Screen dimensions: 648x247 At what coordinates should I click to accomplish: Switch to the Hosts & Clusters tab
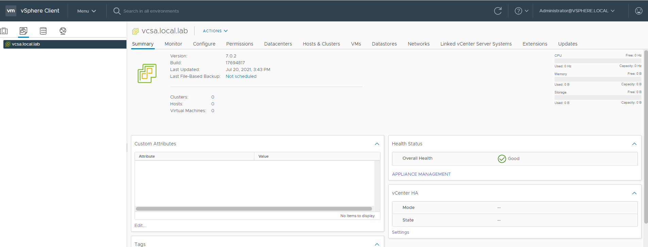click(x=321, y=44)
